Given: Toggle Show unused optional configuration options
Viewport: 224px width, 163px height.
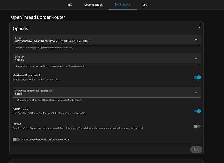Looking at the screenshot, I should pos(16,139).
